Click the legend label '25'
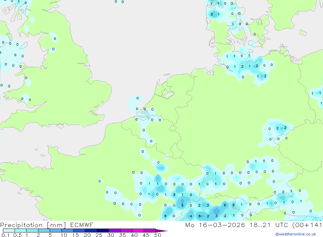 coord(99,235)
